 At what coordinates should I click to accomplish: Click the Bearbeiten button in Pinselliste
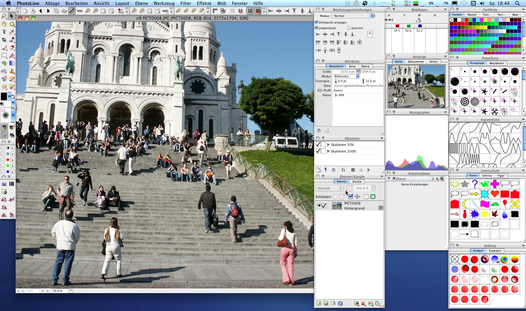[x=497, y=63]
